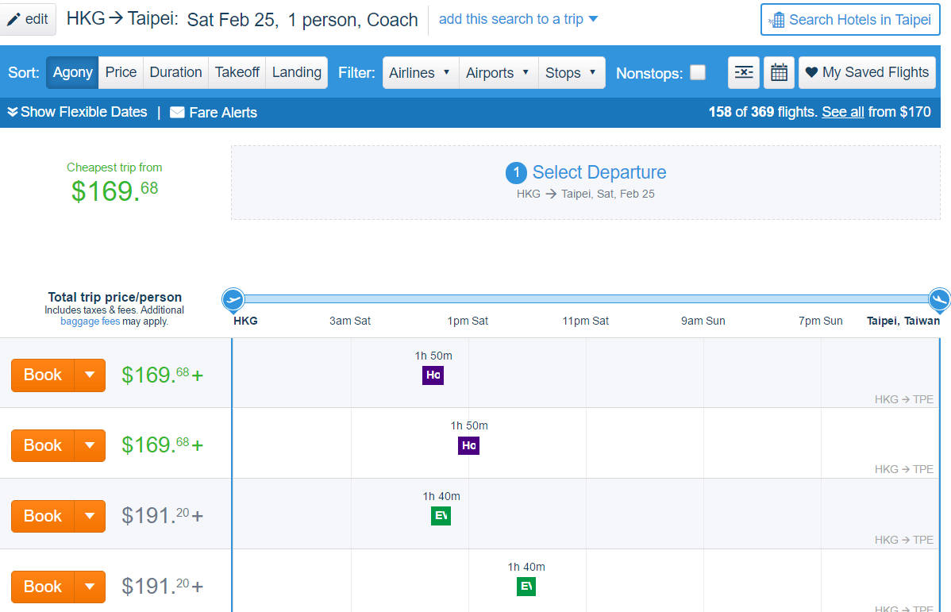Click the airplane icon at the HKG timeline start
The image size is (951, 612).
coord(233,300)
